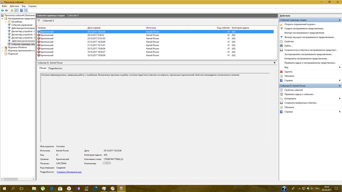Toggle the Show/Hide Action Pane toolbar icon
Screen dimensions: 342x192
tap(26, 10)
